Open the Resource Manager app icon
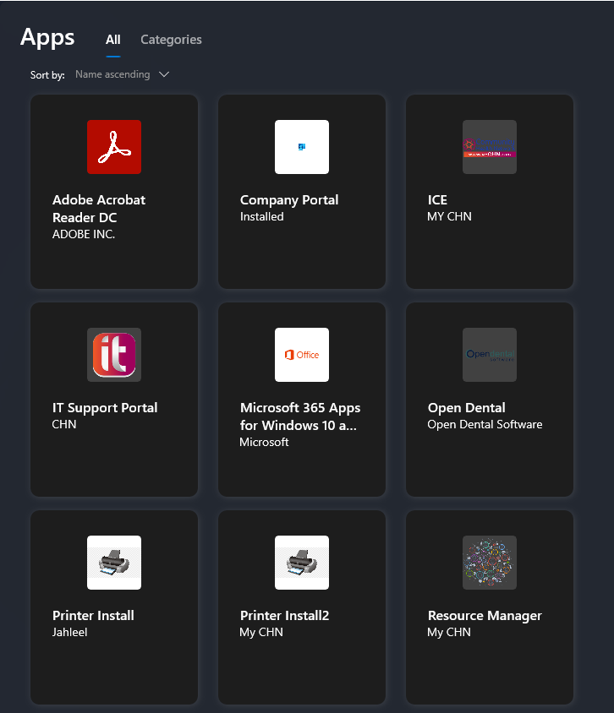The image size is (614, 713). point(490,563)
